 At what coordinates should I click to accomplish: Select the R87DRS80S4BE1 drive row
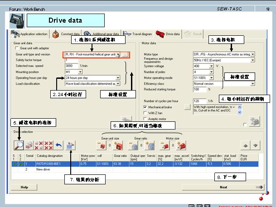pyautogui.click(x=135, y=164)
